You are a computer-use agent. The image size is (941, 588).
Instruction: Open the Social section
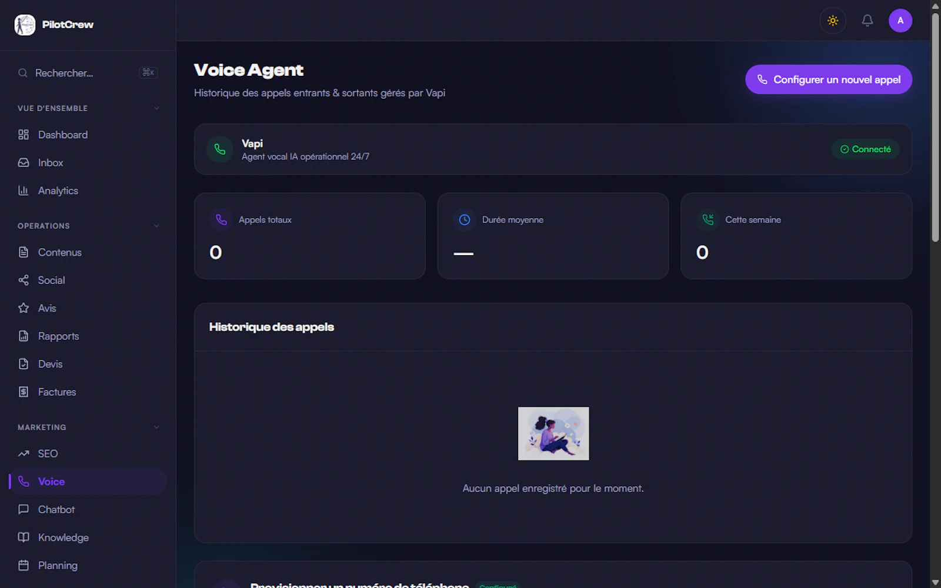pos(88,280)
